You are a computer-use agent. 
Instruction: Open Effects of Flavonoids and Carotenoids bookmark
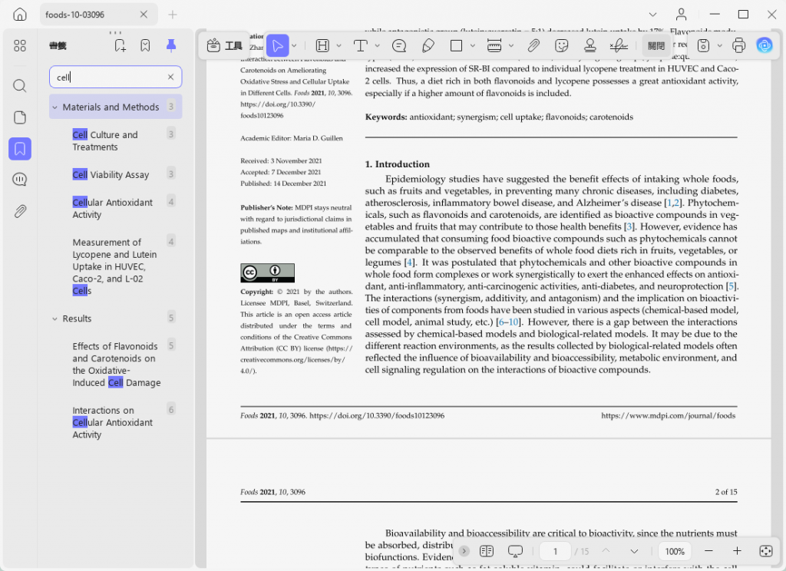[117, 365]
